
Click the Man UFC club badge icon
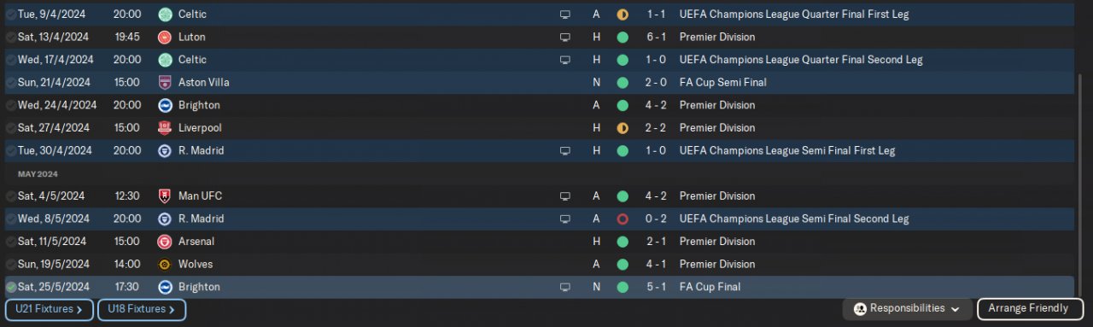(165, 196)
